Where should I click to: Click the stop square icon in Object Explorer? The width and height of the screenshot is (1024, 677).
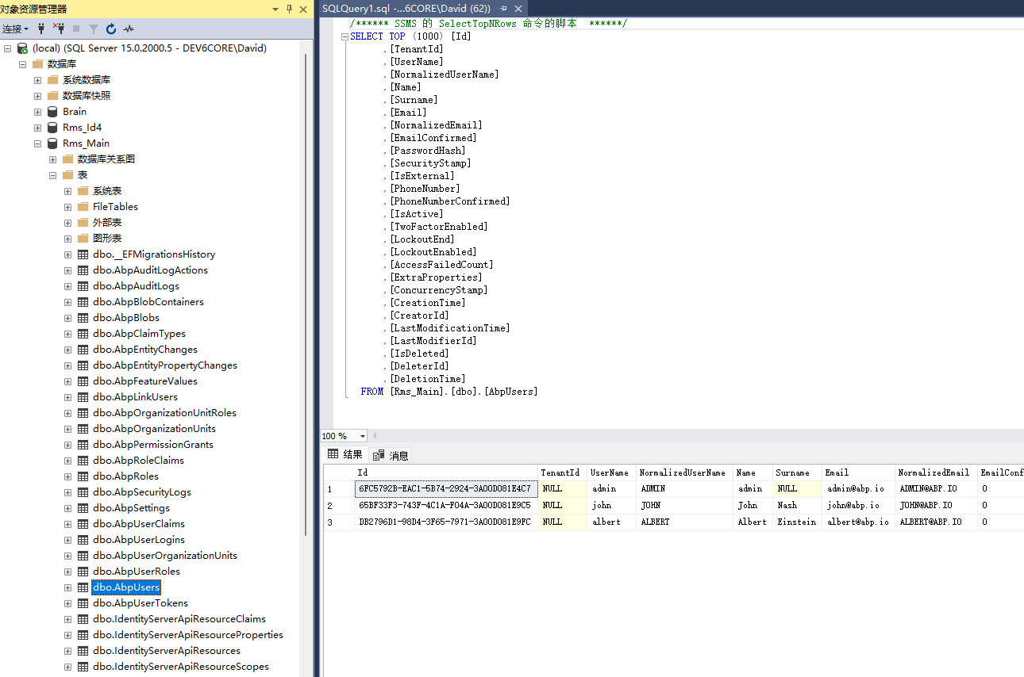[76, 29]
